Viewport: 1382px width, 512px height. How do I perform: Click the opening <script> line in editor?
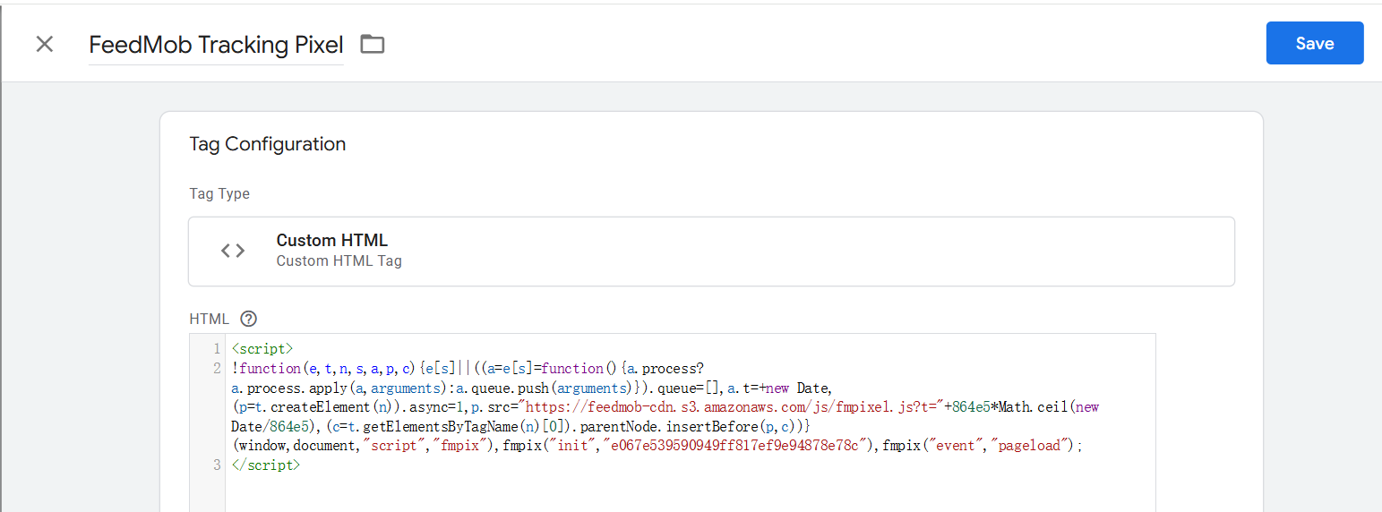pos(262,348)
